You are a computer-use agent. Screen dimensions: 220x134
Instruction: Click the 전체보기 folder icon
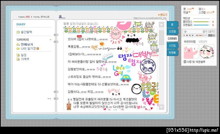[18, 44]
